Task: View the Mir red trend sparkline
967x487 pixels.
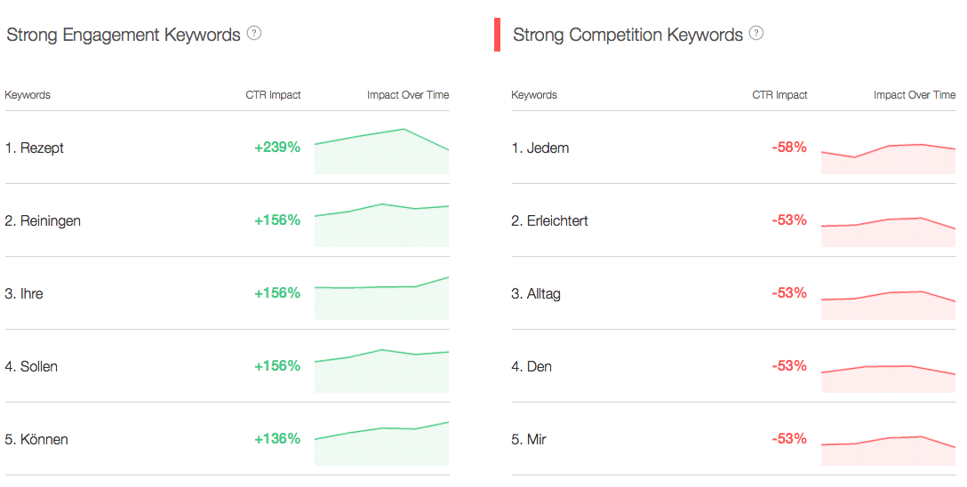Action: tap(888, 451)
